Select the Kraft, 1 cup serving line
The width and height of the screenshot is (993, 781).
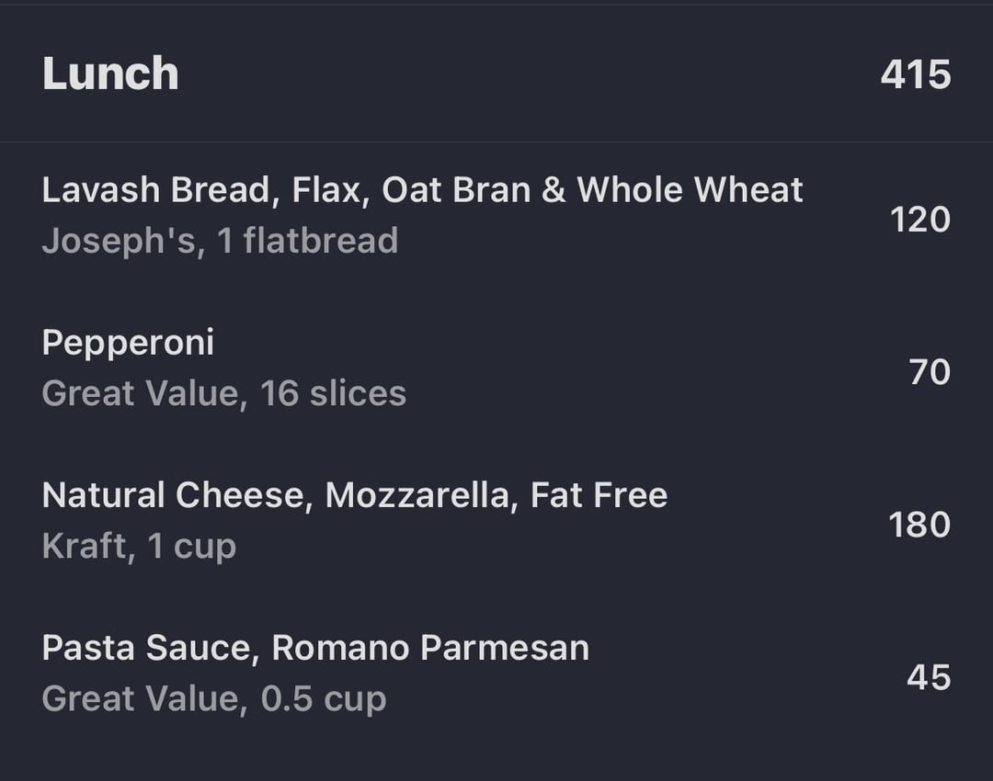(139, 546)
